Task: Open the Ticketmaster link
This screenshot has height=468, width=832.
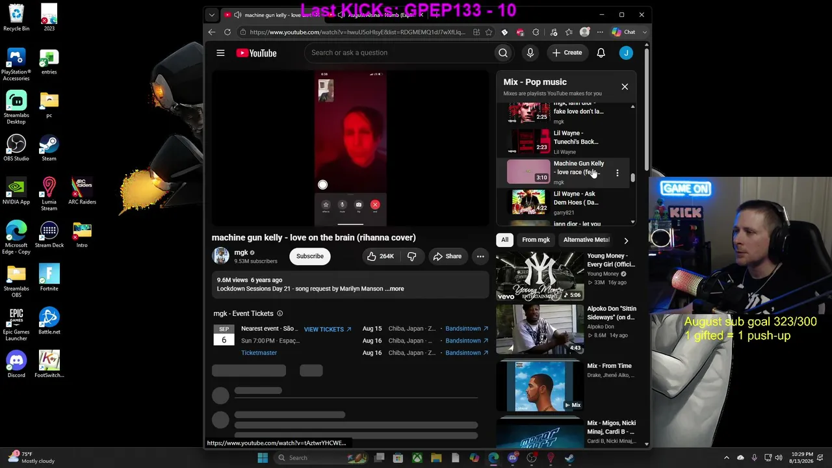Action: (259, 353)
